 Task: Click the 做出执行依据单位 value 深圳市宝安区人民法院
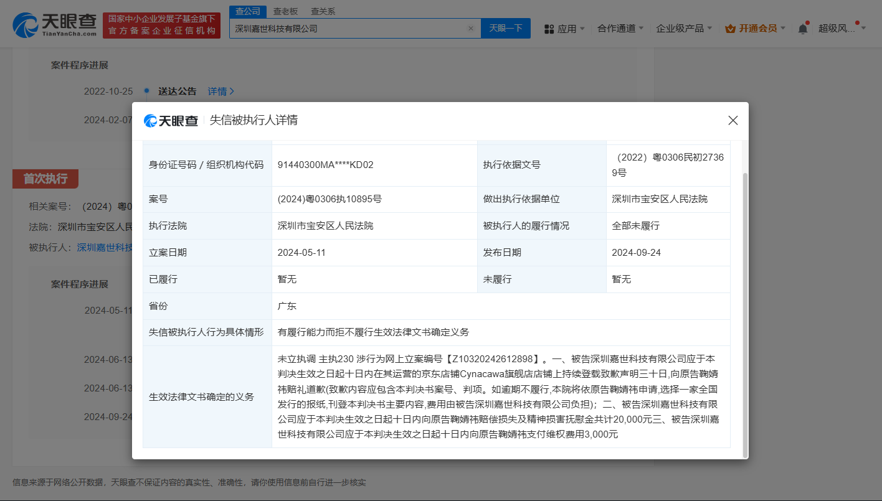click(x=660, y=199)
